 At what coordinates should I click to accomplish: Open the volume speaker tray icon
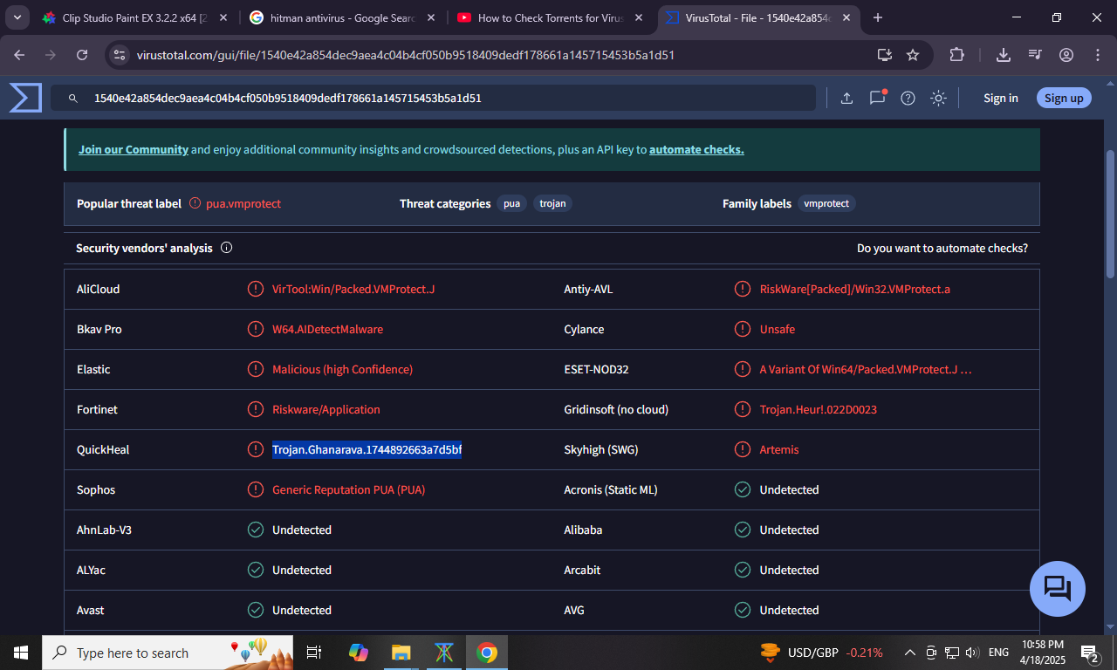pyautogui.click(x=972, y=653)
